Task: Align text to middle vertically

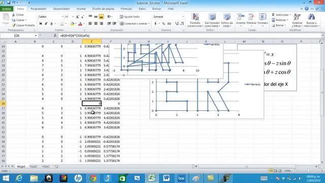Action: coord(96,17)
